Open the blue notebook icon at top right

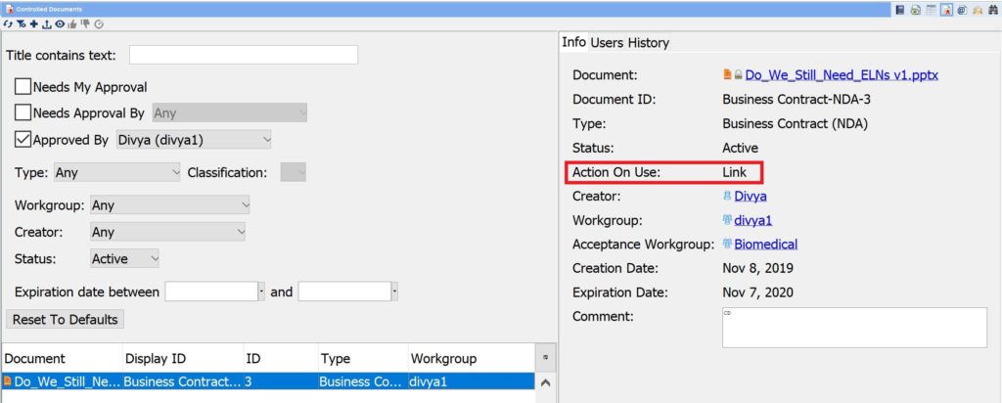(x=900, y=10)
